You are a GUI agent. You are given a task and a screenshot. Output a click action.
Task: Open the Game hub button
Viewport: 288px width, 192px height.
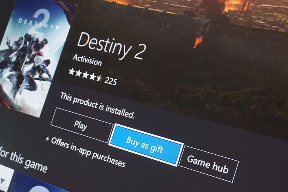pyautogui.click(x=209, y=164)
